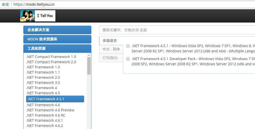The height and width of the screenshot is (129, 255).
Task: Check the .NET Framework 4.5.1 Windows Vista SP2 item
Action: (x=128, y=46)
